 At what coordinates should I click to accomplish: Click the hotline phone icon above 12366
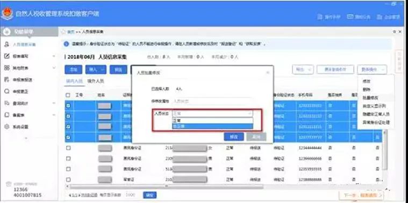(9, 184)
